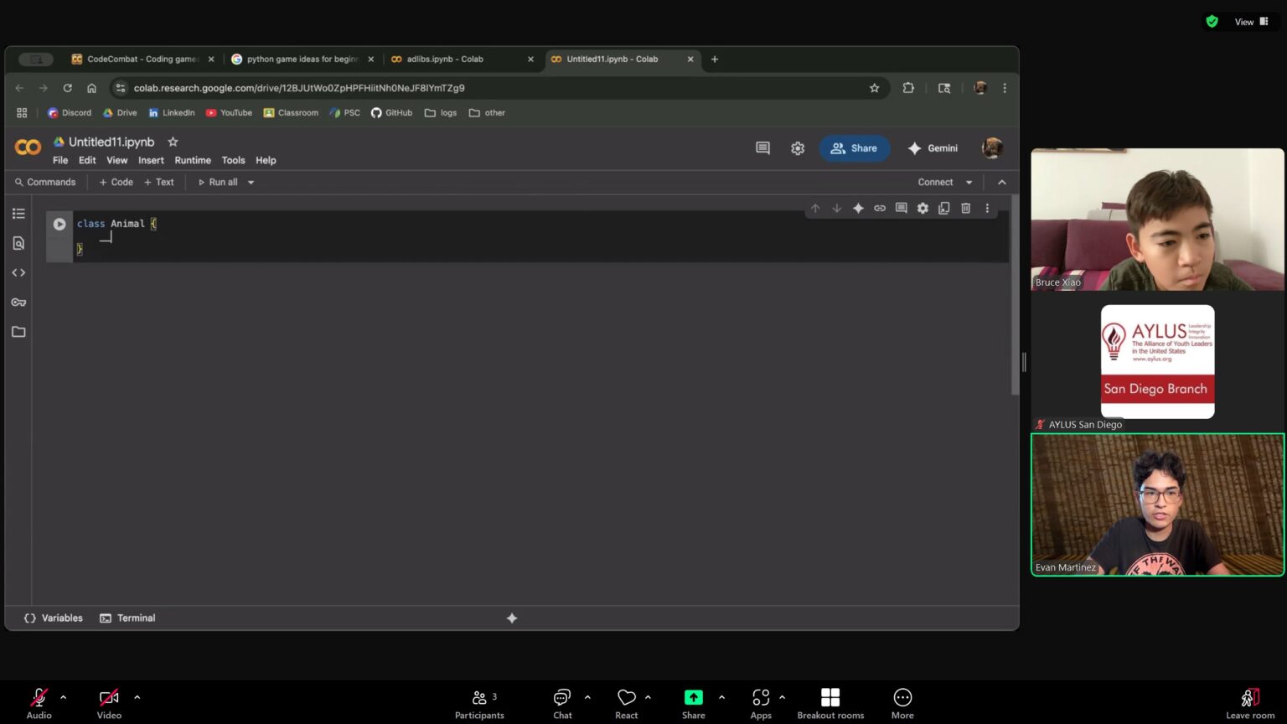
Task: Go to browser home page
Action: click(x=92, y=88)
